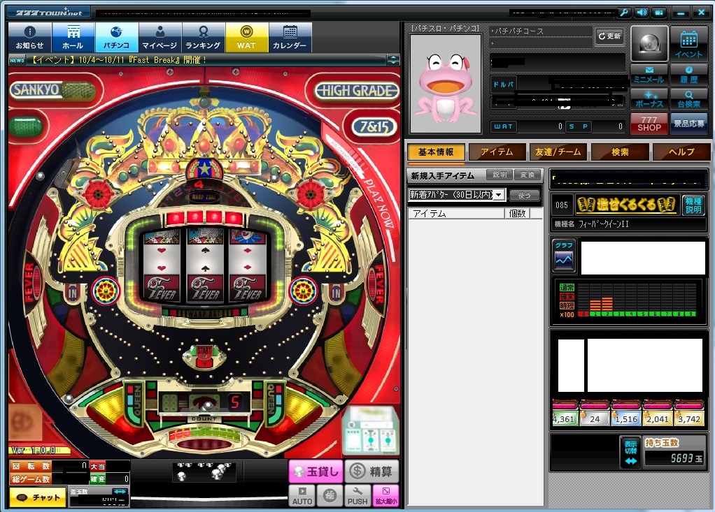
Task: Open the yellow WAT button
Action: coord(246,37)
